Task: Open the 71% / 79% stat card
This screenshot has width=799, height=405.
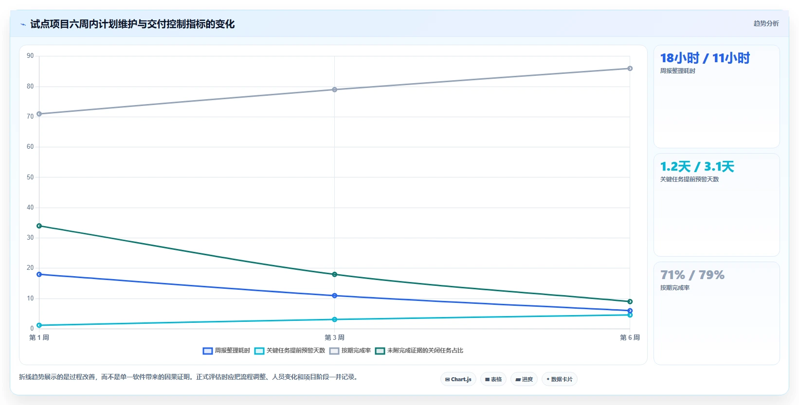Action: point(716,314)
